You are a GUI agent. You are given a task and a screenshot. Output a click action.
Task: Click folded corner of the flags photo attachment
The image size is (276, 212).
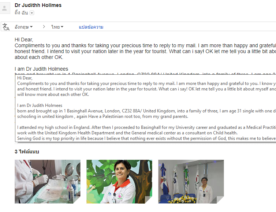(x=220, y=200)
